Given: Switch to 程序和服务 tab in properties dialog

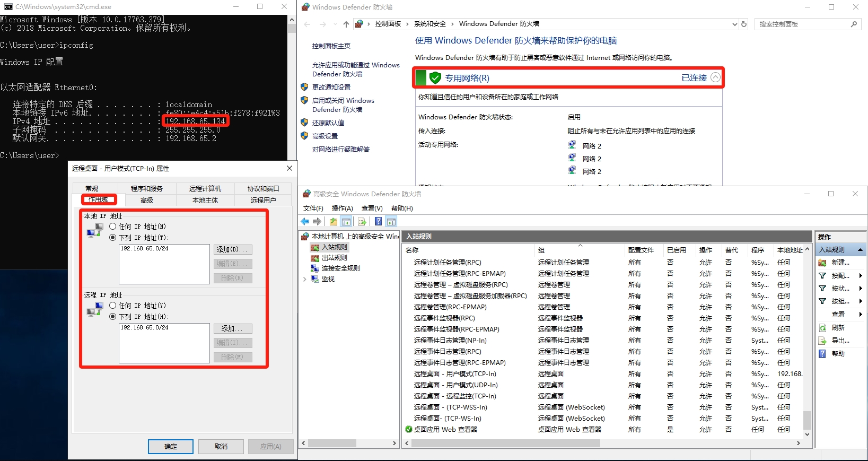Looking at the screenshot, I should pyautogui.click(x=147, y=189).
